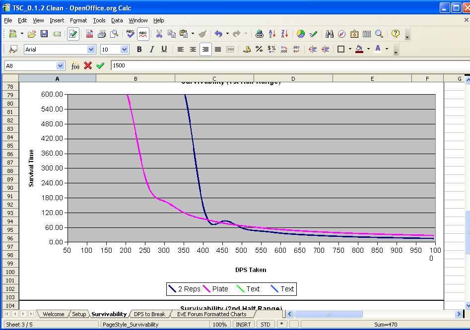Viewport: 470px width, 330px height.
Task: Toggle Italic formatting
Action: click(152, 50)
